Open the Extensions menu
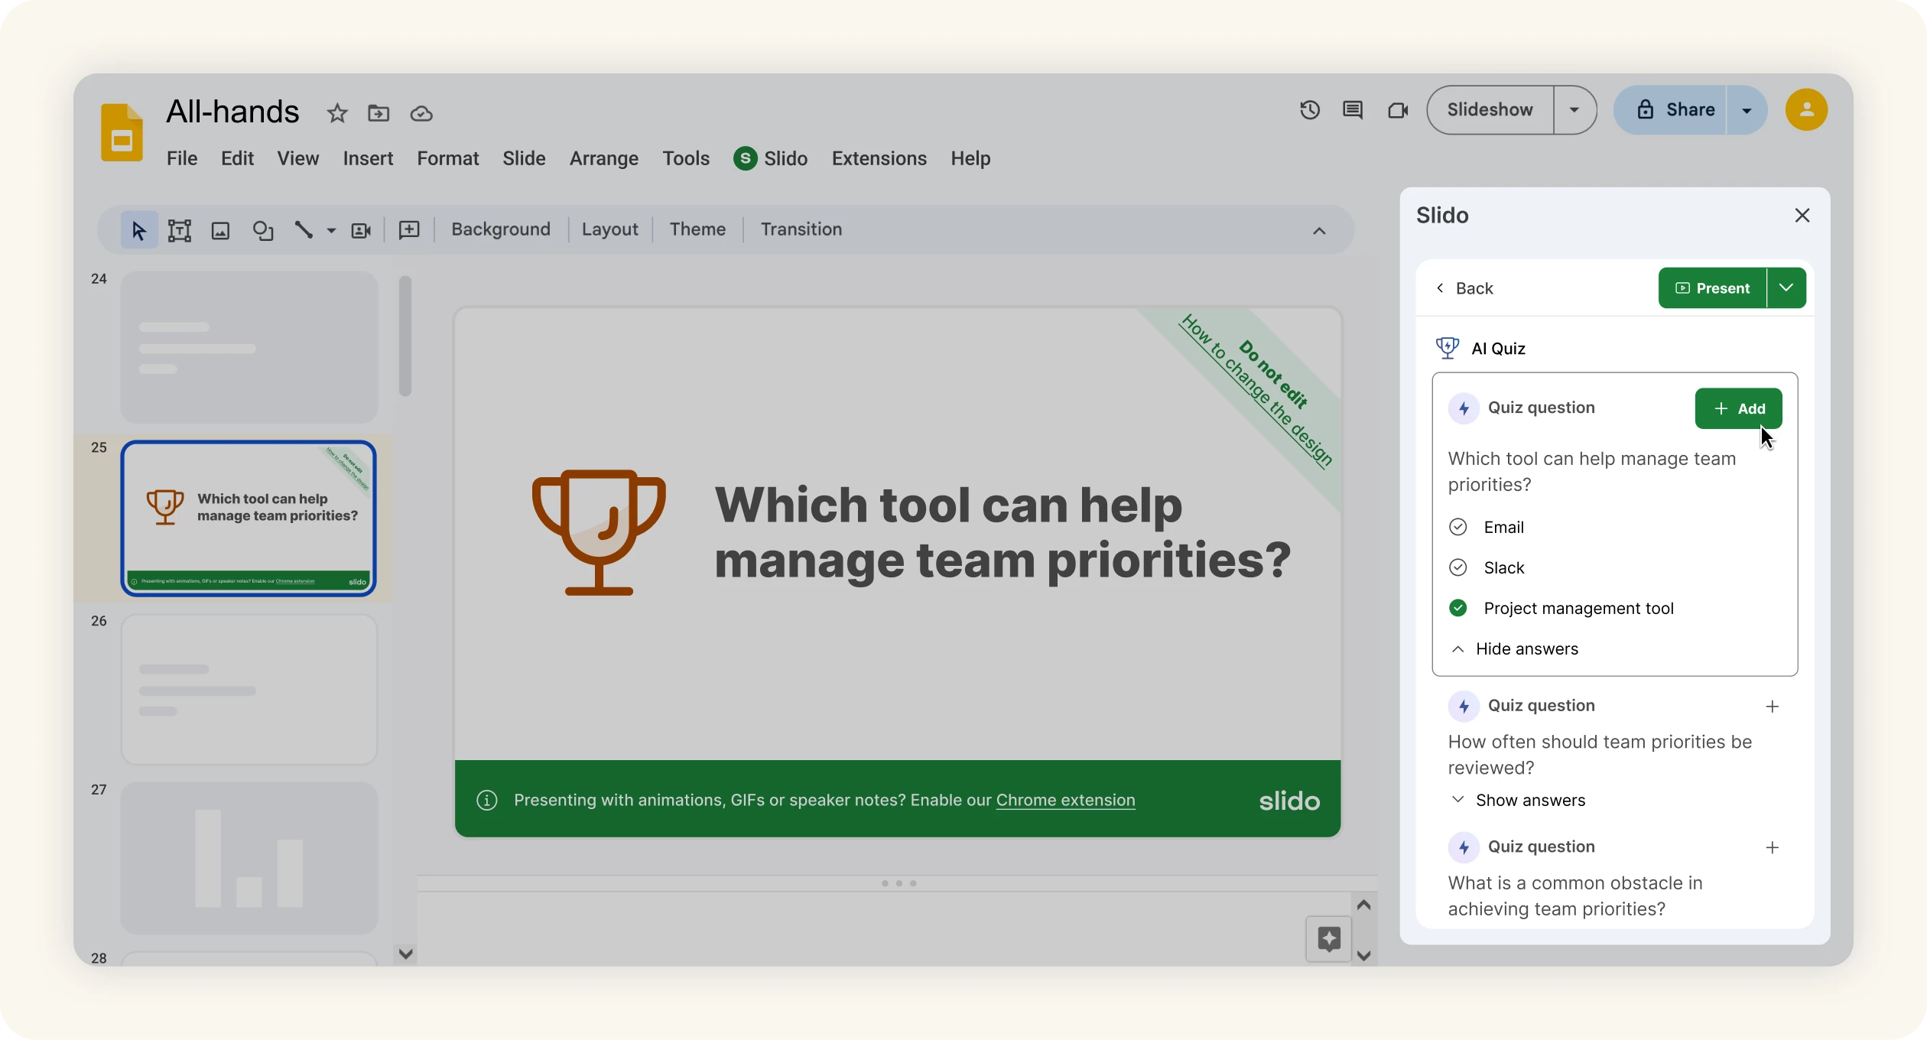The height and width of the screenshot is (1040, 1927). tap(879, 158)
